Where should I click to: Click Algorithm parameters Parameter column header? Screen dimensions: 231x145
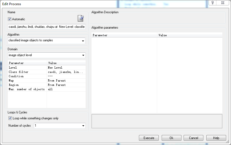tap(124, 35)
